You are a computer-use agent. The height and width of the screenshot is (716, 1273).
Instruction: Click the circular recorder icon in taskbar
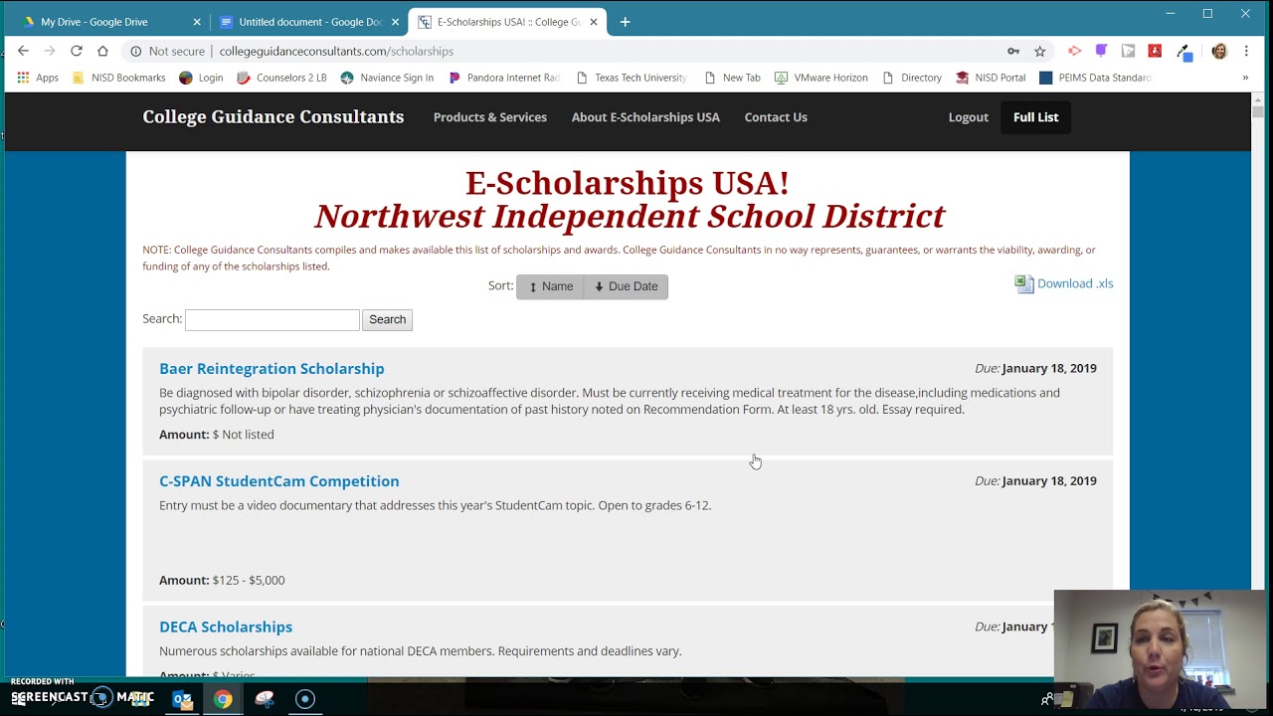tap(305, 699)
